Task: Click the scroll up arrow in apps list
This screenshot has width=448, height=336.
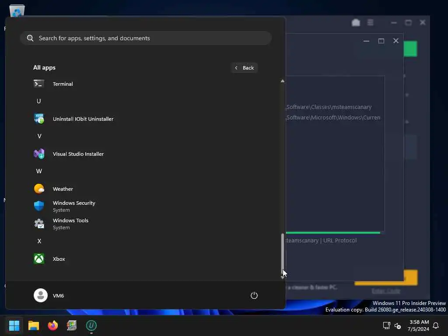Action: click(282, 81)
